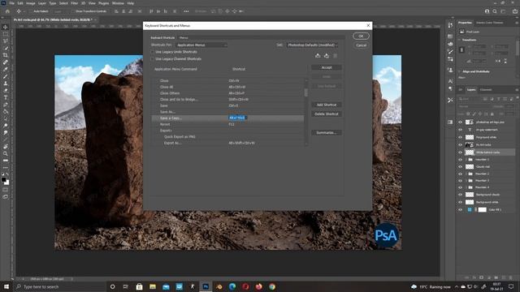Expand the Mountain 2 layer group
This screenshot has width=520, height=292.
coord(466,174)
